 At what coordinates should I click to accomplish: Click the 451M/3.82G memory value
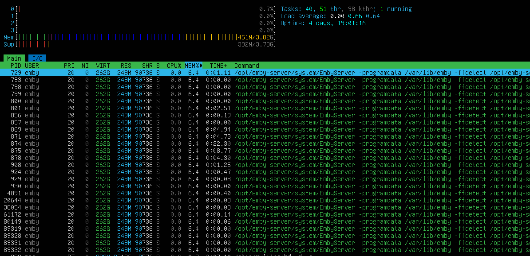pyautogui.click(x=256, y=37)
